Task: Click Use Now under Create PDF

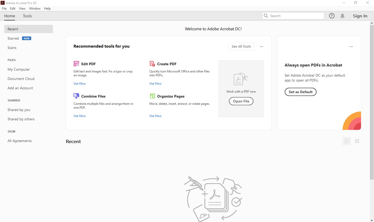Action: point(155,84)
